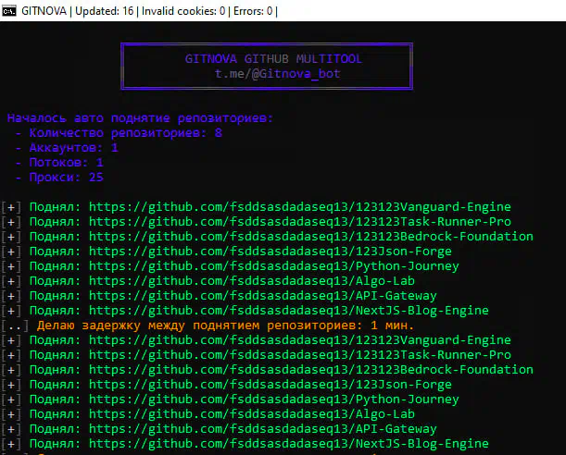Image resolution: width=566 pixels, height=455 pixels.
Task: Open the 123123Bedrock-Foundation URL after the delay message
Action: (x=311, y=370)
